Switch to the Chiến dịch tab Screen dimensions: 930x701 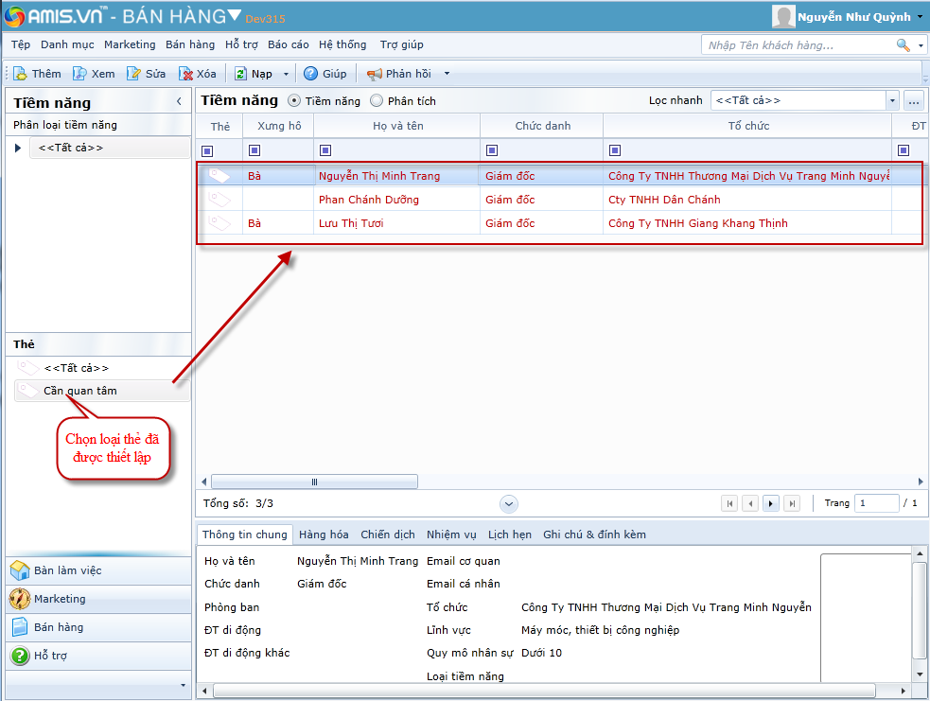[387, 535]
